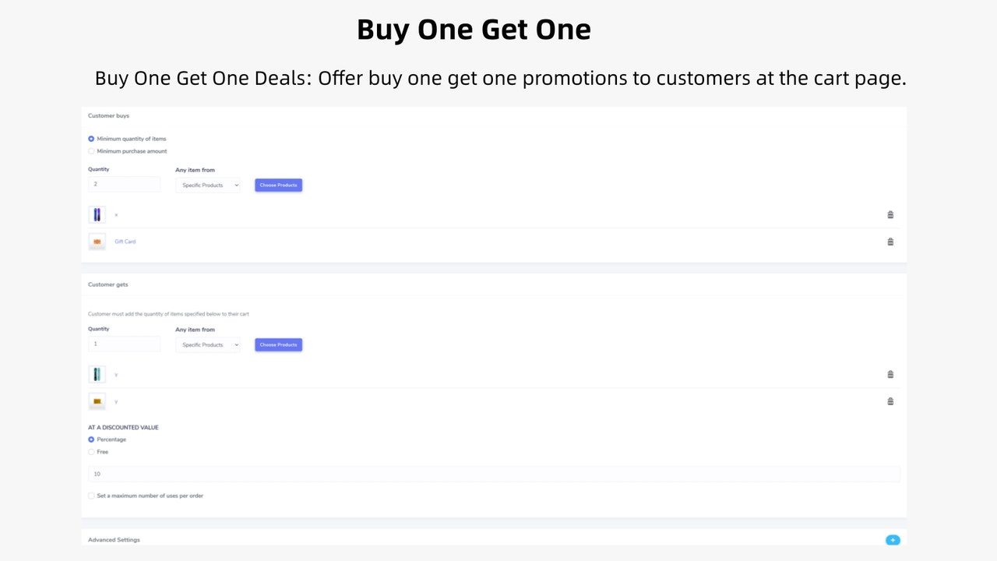Choose the Free discount option
The width and height of the screenshot is (997, 561).
pyautogui.click(x=91, y=451)
